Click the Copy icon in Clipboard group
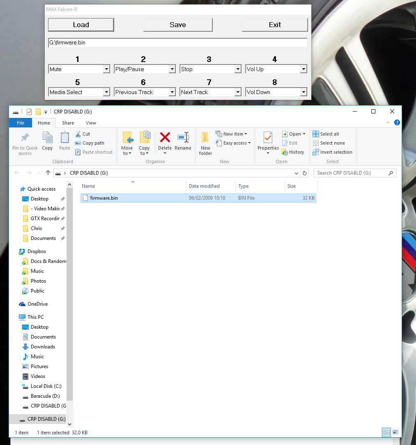The width and height of the screenshot is (416, 445). click(x=47, y=141)
